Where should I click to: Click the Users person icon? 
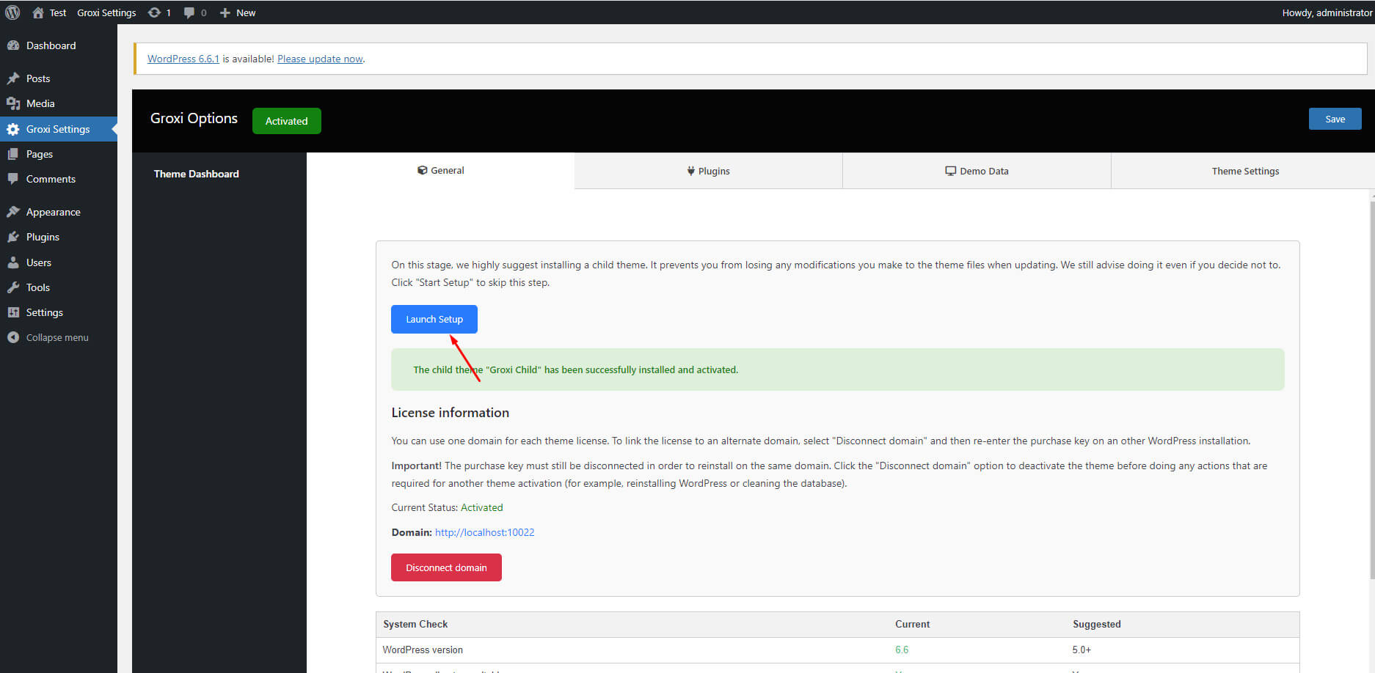click(x=13, y=262)
